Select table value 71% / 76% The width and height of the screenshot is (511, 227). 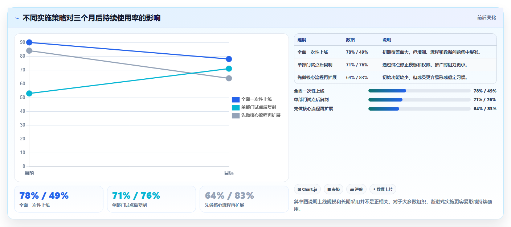357,65
